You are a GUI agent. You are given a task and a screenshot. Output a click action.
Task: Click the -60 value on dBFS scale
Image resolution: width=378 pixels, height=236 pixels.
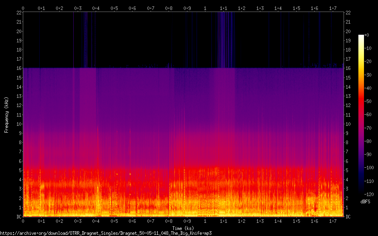(369, 115)
